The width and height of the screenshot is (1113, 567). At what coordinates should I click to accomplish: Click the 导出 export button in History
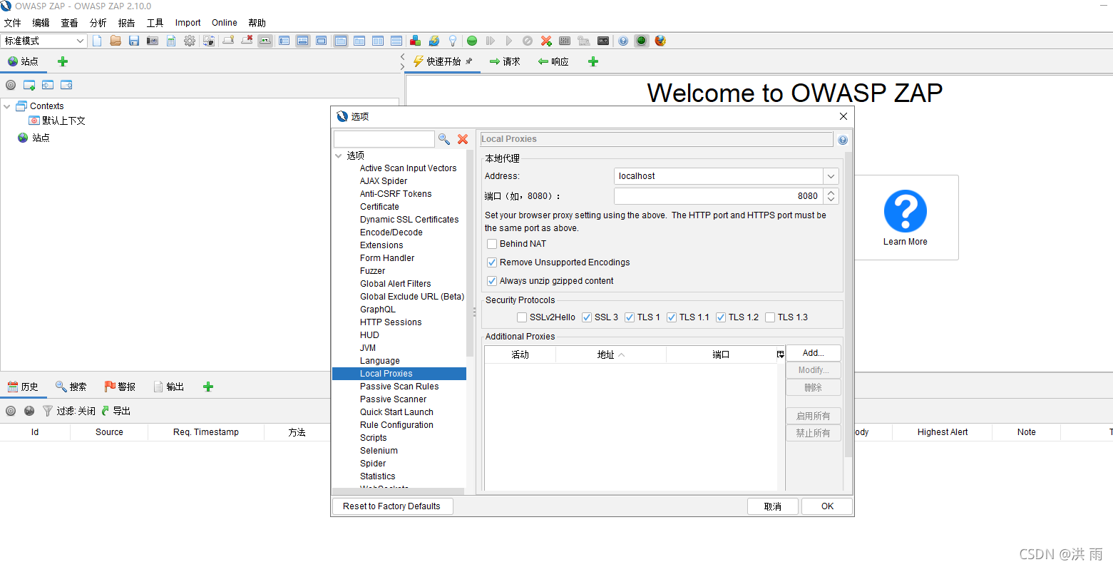coord(116,411)
